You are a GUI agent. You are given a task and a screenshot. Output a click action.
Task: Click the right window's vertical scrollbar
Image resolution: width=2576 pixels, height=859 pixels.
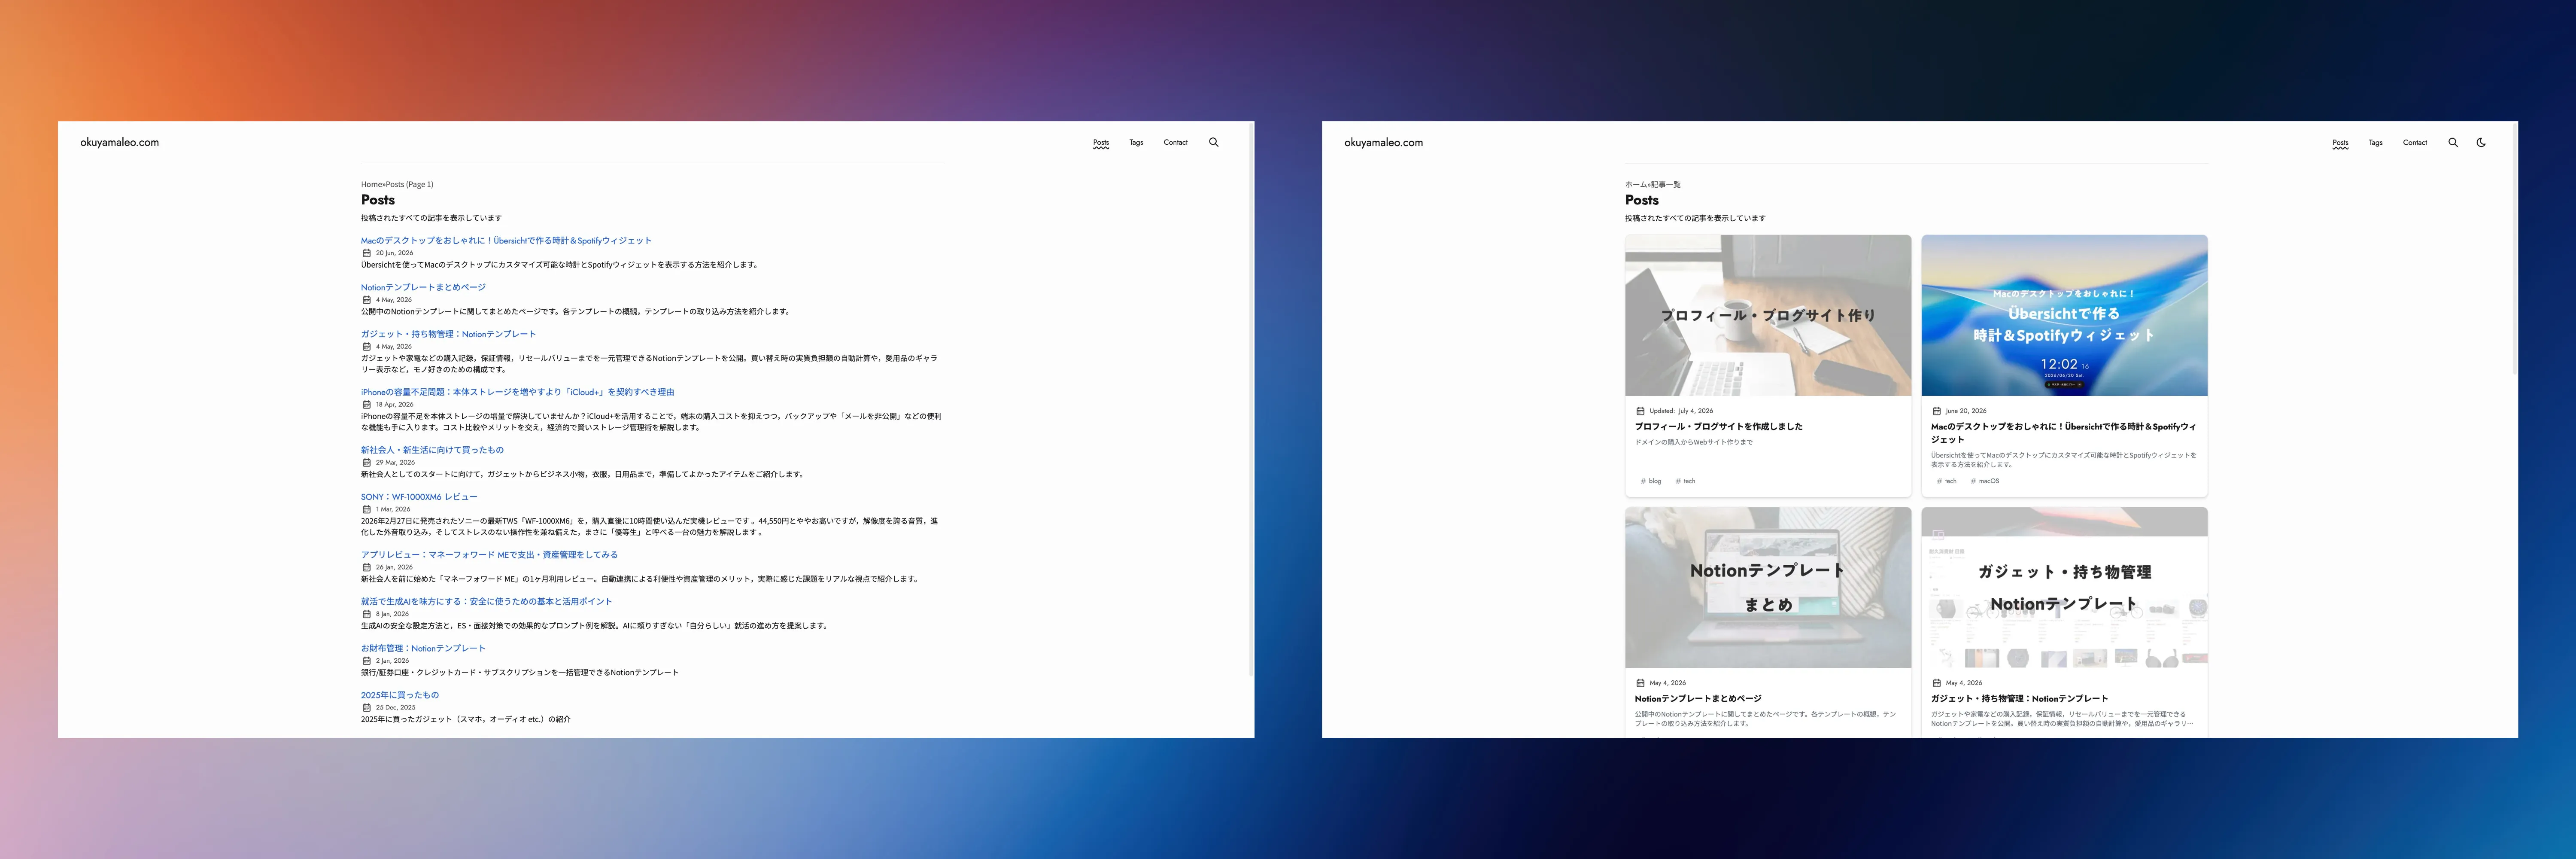[2514, 250]
